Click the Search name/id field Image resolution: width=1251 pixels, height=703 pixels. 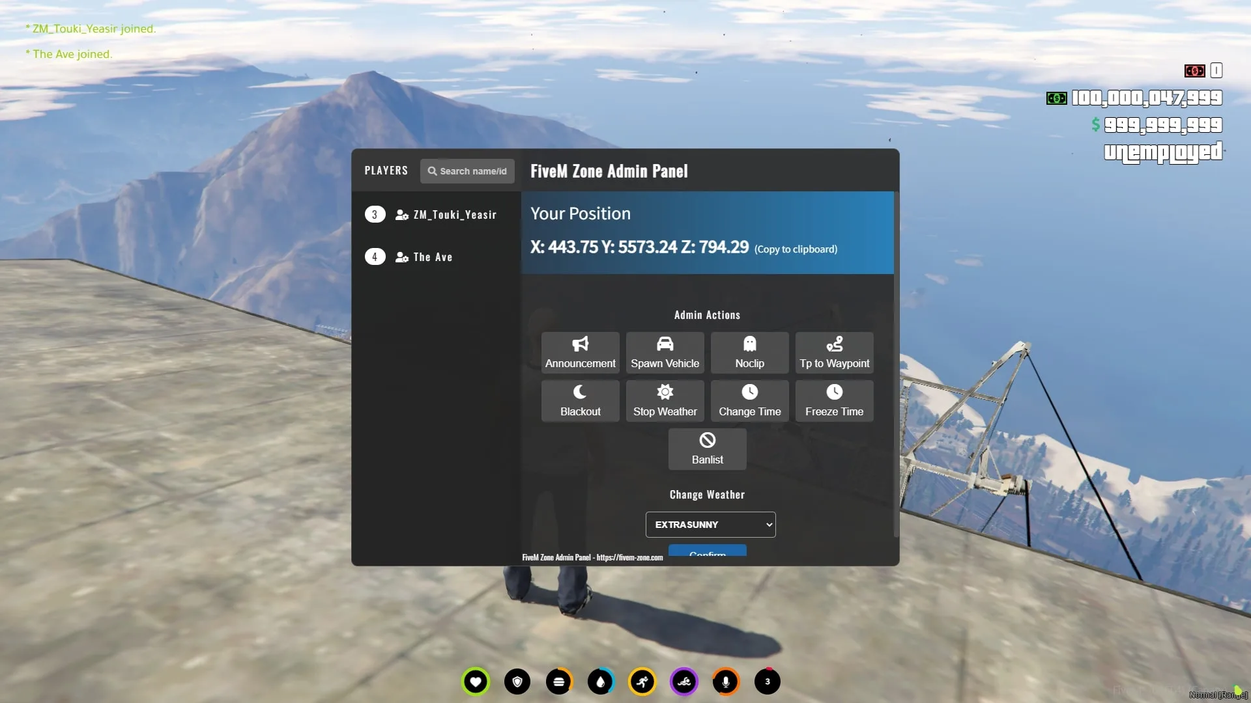tap(468, 171)
